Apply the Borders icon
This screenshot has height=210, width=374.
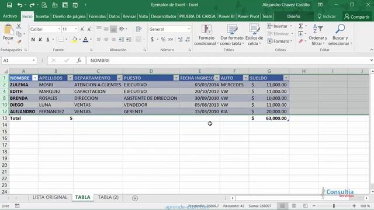[61, 39]
